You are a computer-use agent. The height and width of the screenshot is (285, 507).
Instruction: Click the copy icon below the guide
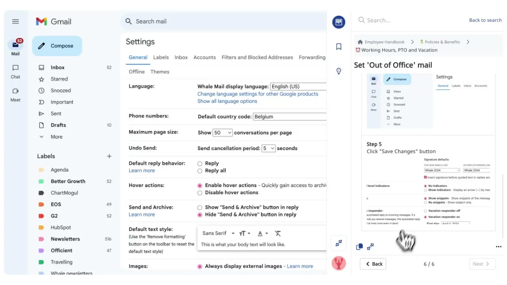[x=359, y=247]
